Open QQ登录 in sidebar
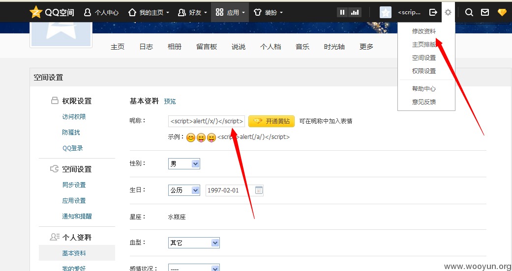Image resolution: width=512 pixels, height=271 pixels. tap(72, 148)
